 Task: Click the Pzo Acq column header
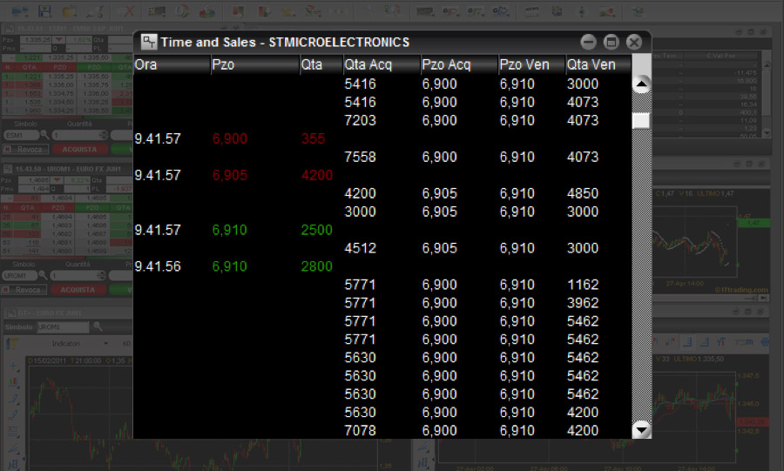pyautogui.click(x=459, y=64)
